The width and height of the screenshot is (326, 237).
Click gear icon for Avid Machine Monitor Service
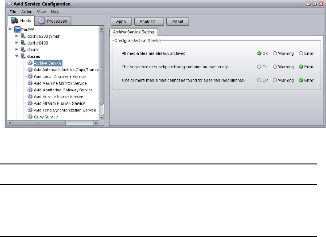tap(30, 83)
